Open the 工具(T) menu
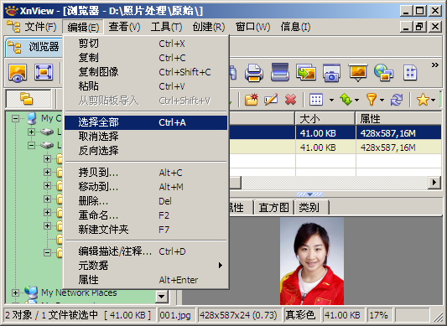The height and width of the screenshot is (326, 447). click(x=167, y=27)
